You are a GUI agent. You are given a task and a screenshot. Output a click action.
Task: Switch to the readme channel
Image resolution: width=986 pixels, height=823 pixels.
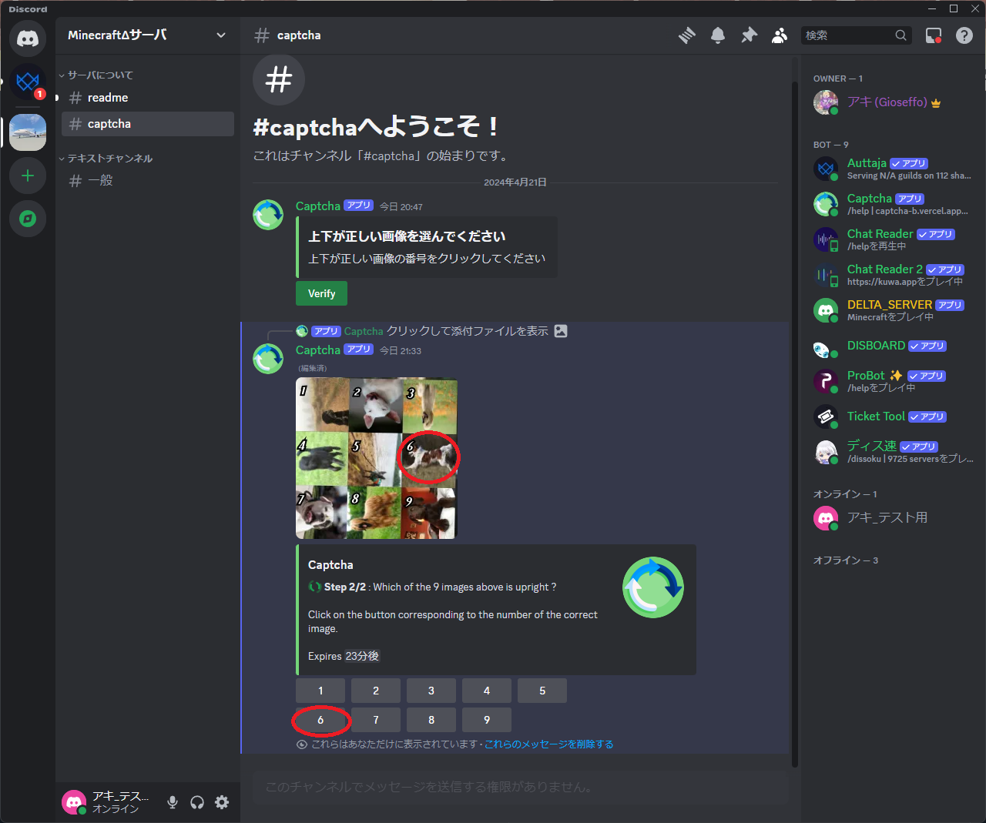108,98
